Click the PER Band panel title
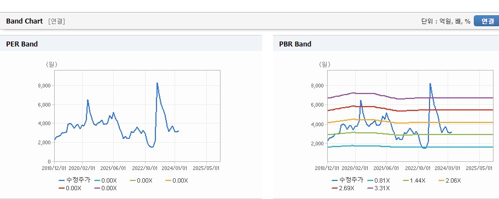 pos(22,44)
